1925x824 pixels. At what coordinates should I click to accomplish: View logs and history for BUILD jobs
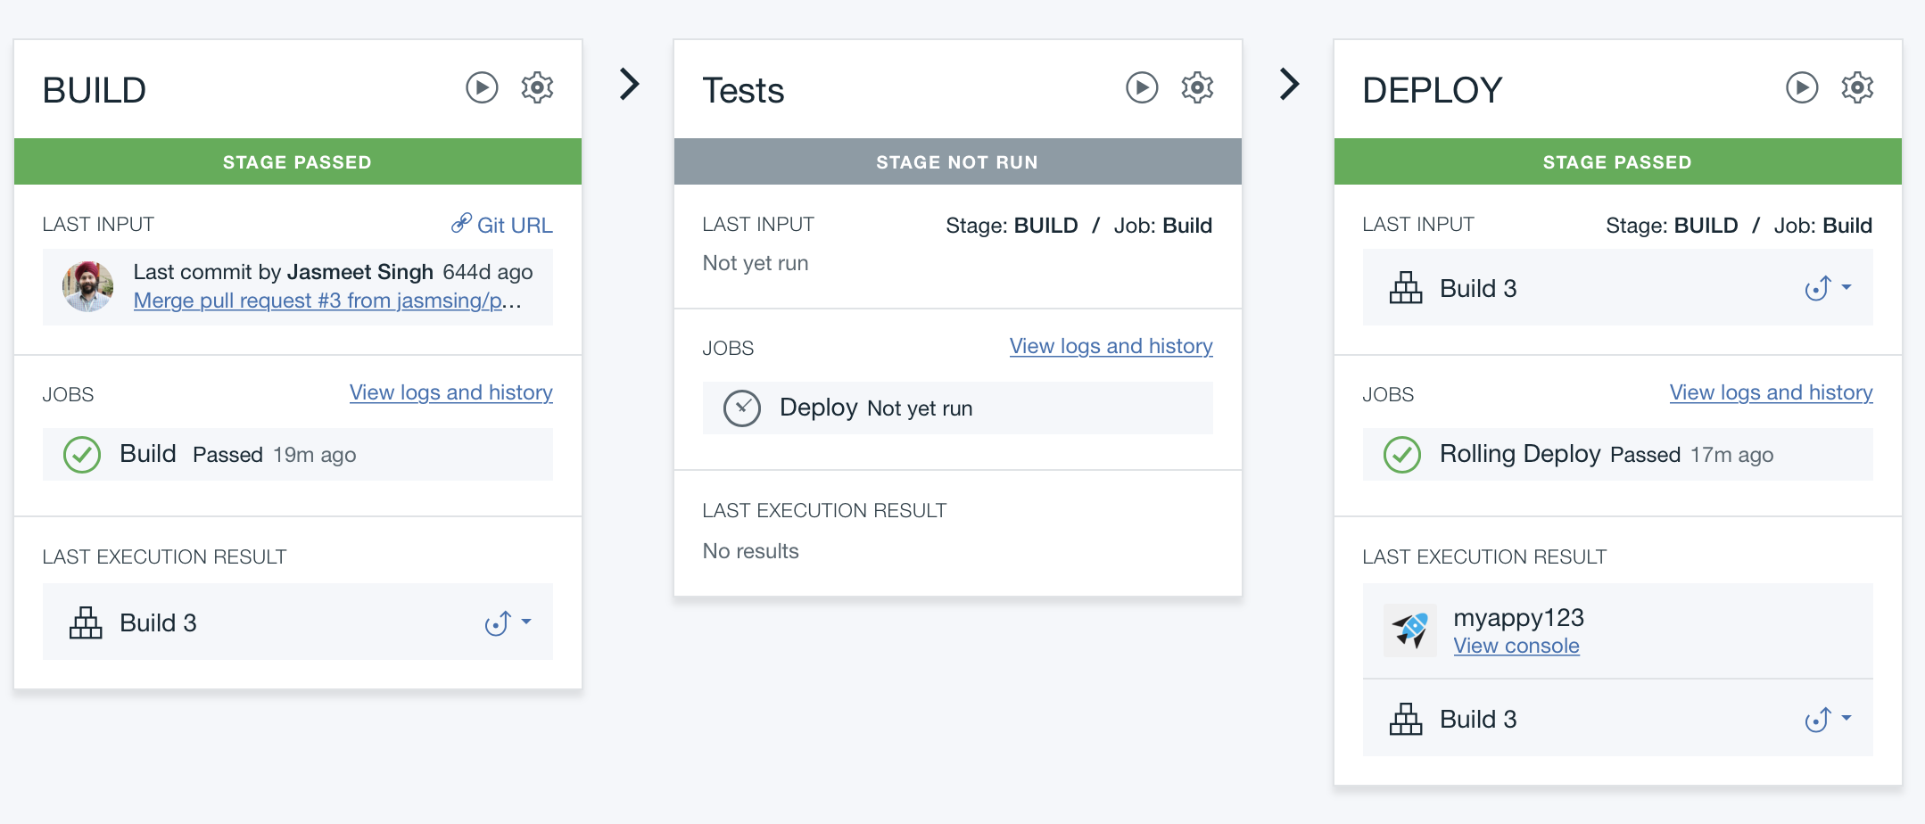click(x=450, y=392)
